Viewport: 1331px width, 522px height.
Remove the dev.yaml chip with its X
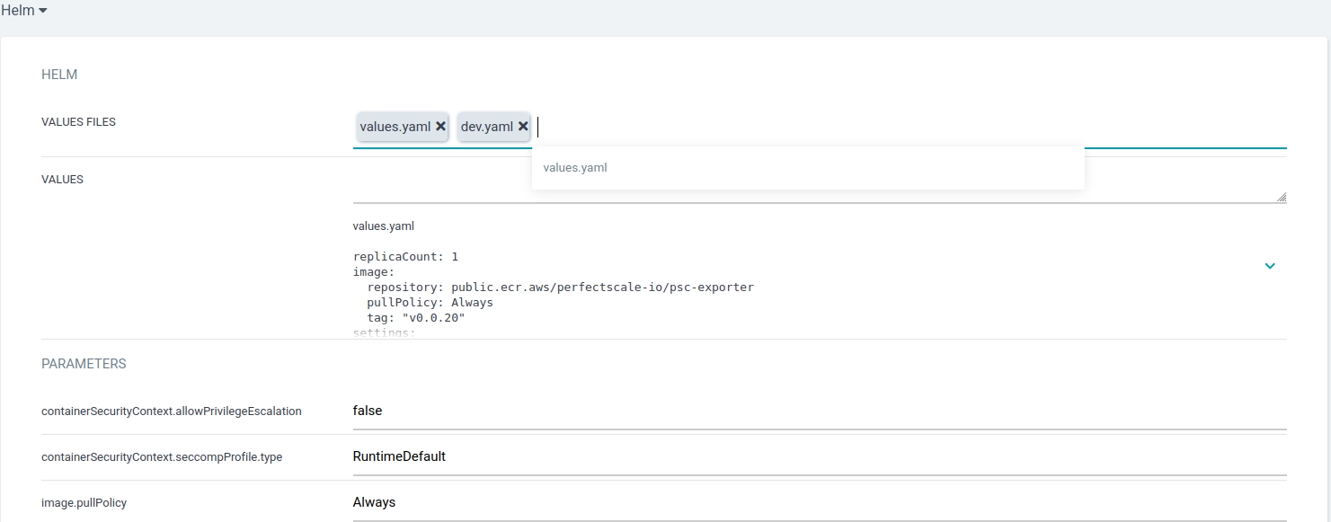(523, 127)
